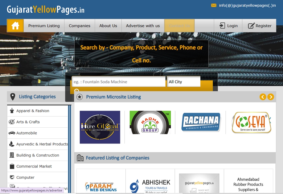Click the envelope email icon

click(x=214, y=5)
